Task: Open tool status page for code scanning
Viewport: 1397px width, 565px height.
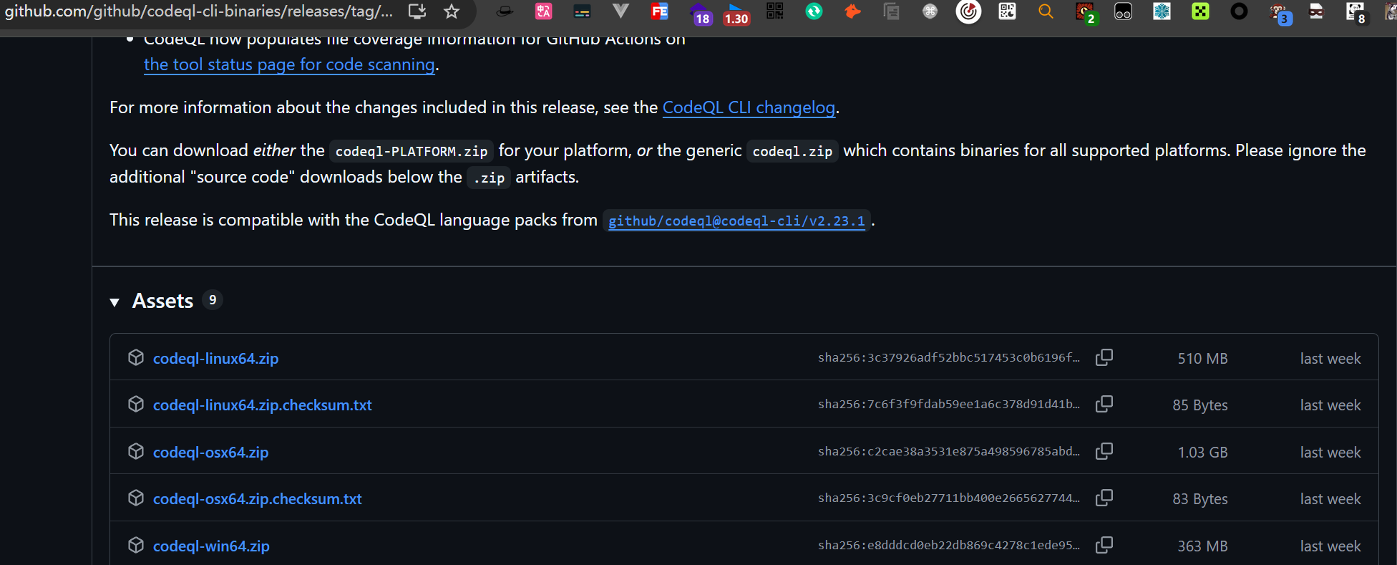Action: click(x=289, y=64)
